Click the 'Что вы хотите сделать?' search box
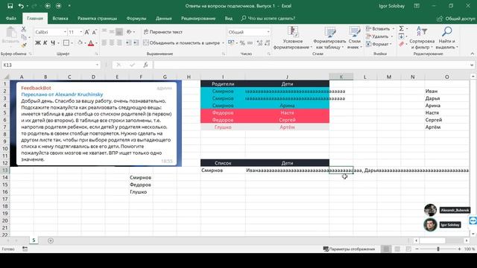 click(268, 19)
